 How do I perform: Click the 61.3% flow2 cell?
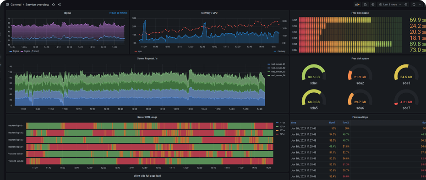tap(346, 164)
